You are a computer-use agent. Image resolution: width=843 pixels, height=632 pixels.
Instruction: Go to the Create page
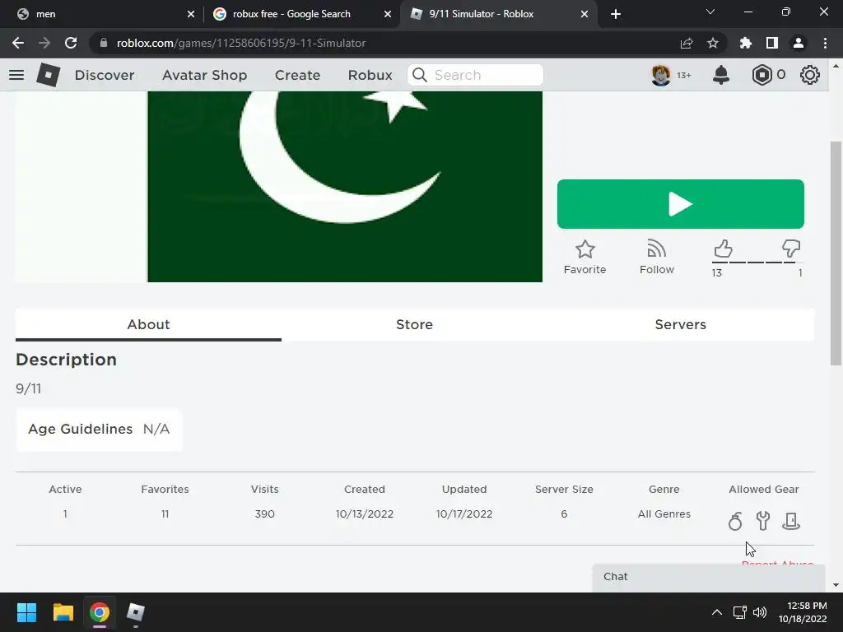(x=297, y=75)
